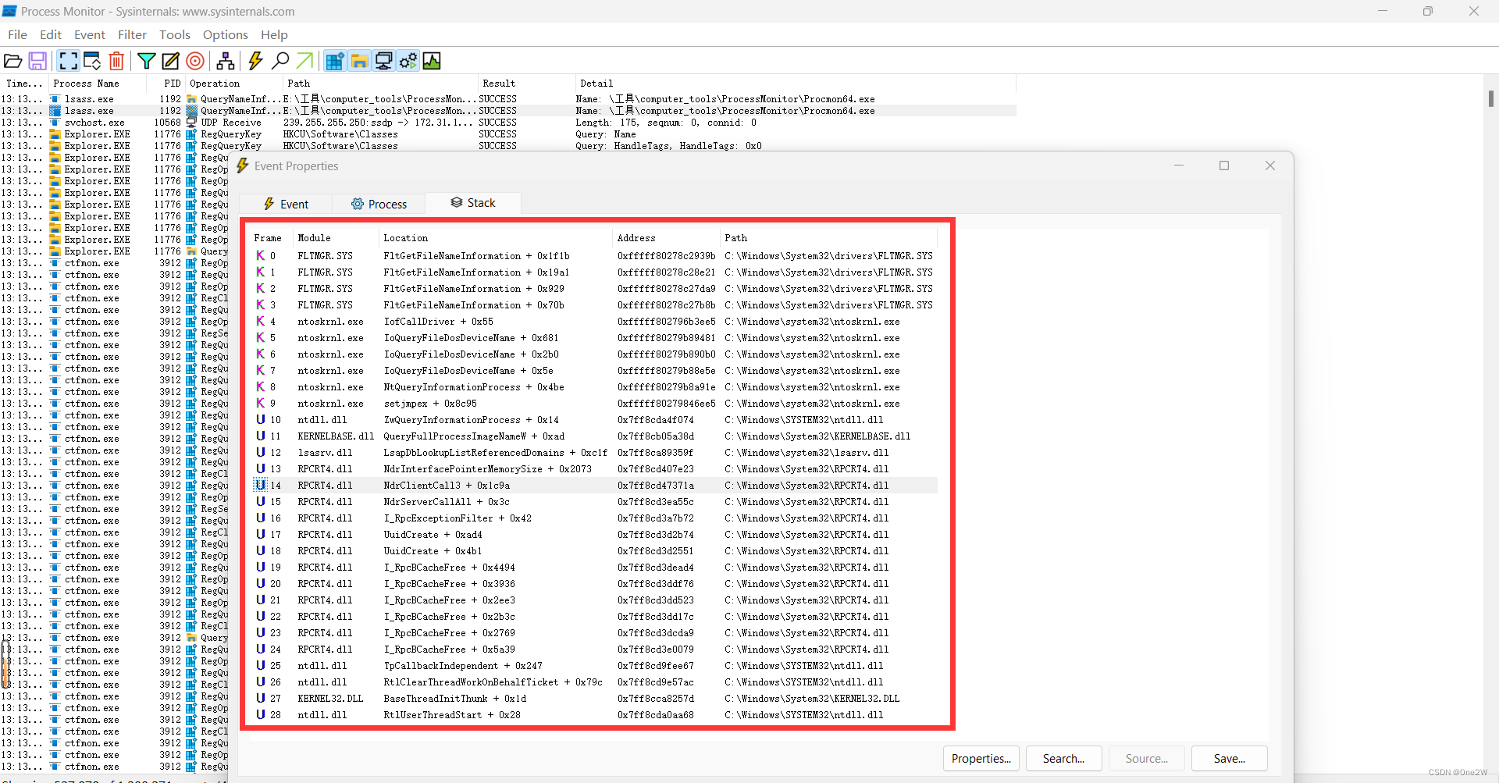Click the lightning icon in Event Properties title
Image resolution: width=1499 pixels, height=783 pixels.
[243, 166]
